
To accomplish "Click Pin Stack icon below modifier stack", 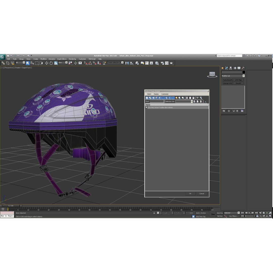I will click(x=224, y=111).
